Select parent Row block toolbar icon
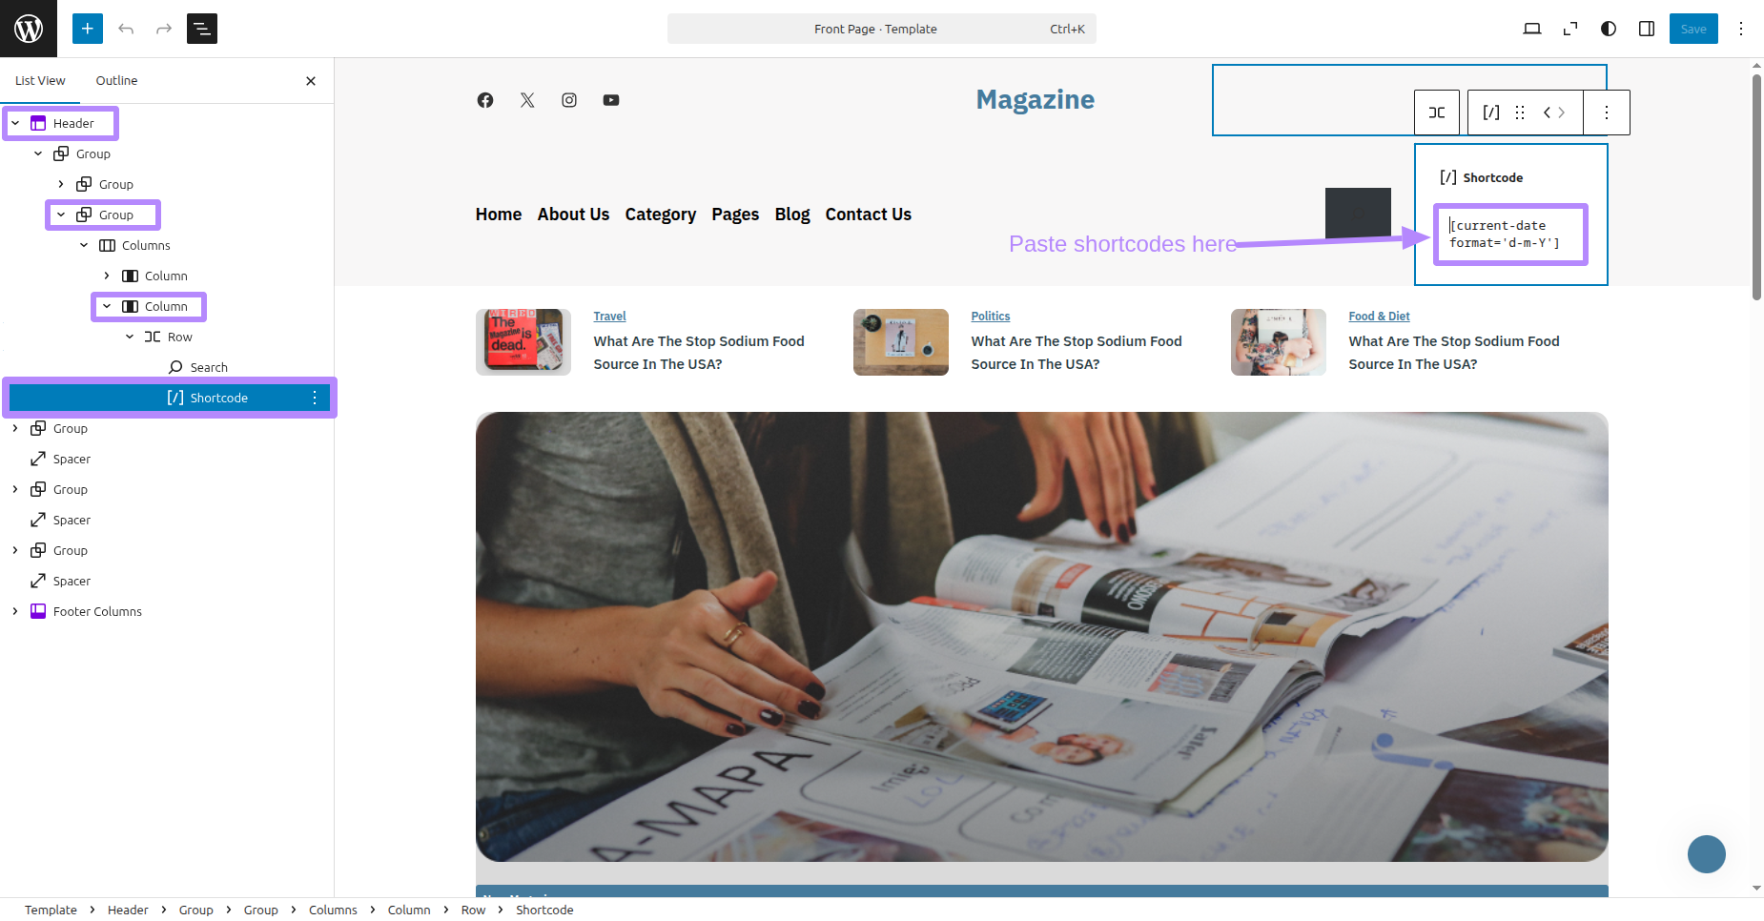 [x=1437, y=113]
